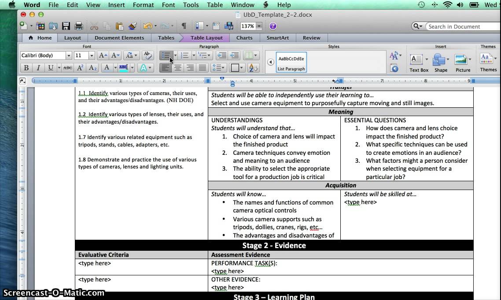The width and height of the screenshot is (501, 300).
Task: Toggle the sidebar pane icon
Action: pos(199,26)
